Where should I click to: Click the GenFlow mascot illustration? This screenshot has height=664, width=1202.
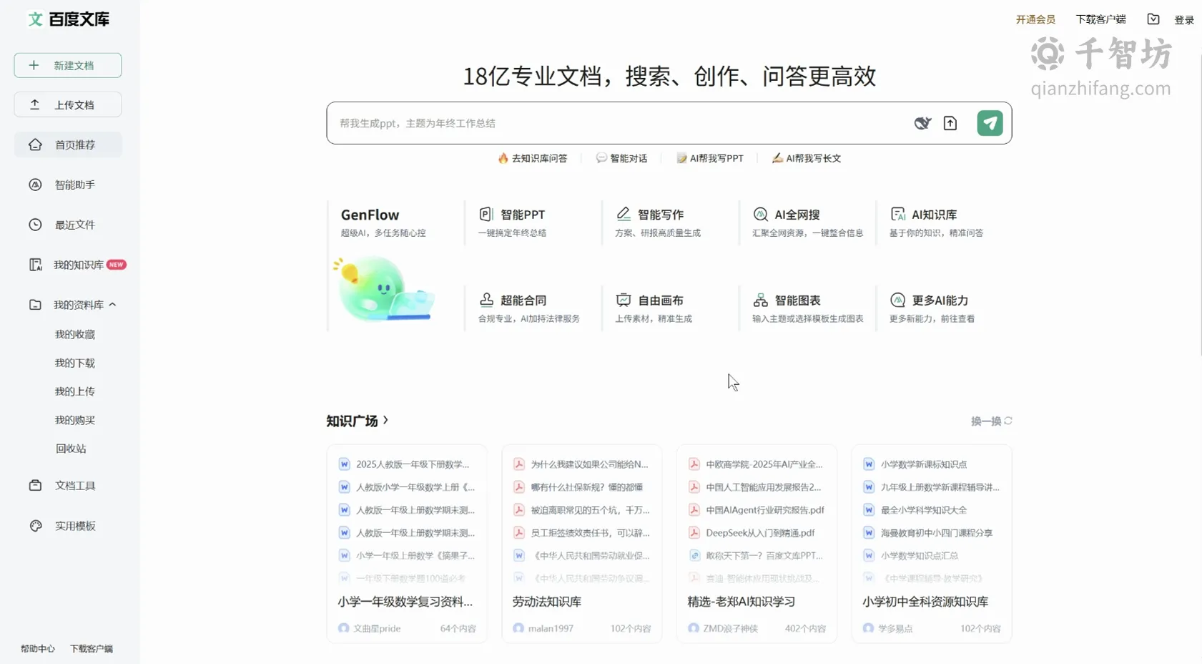(384, 288)
